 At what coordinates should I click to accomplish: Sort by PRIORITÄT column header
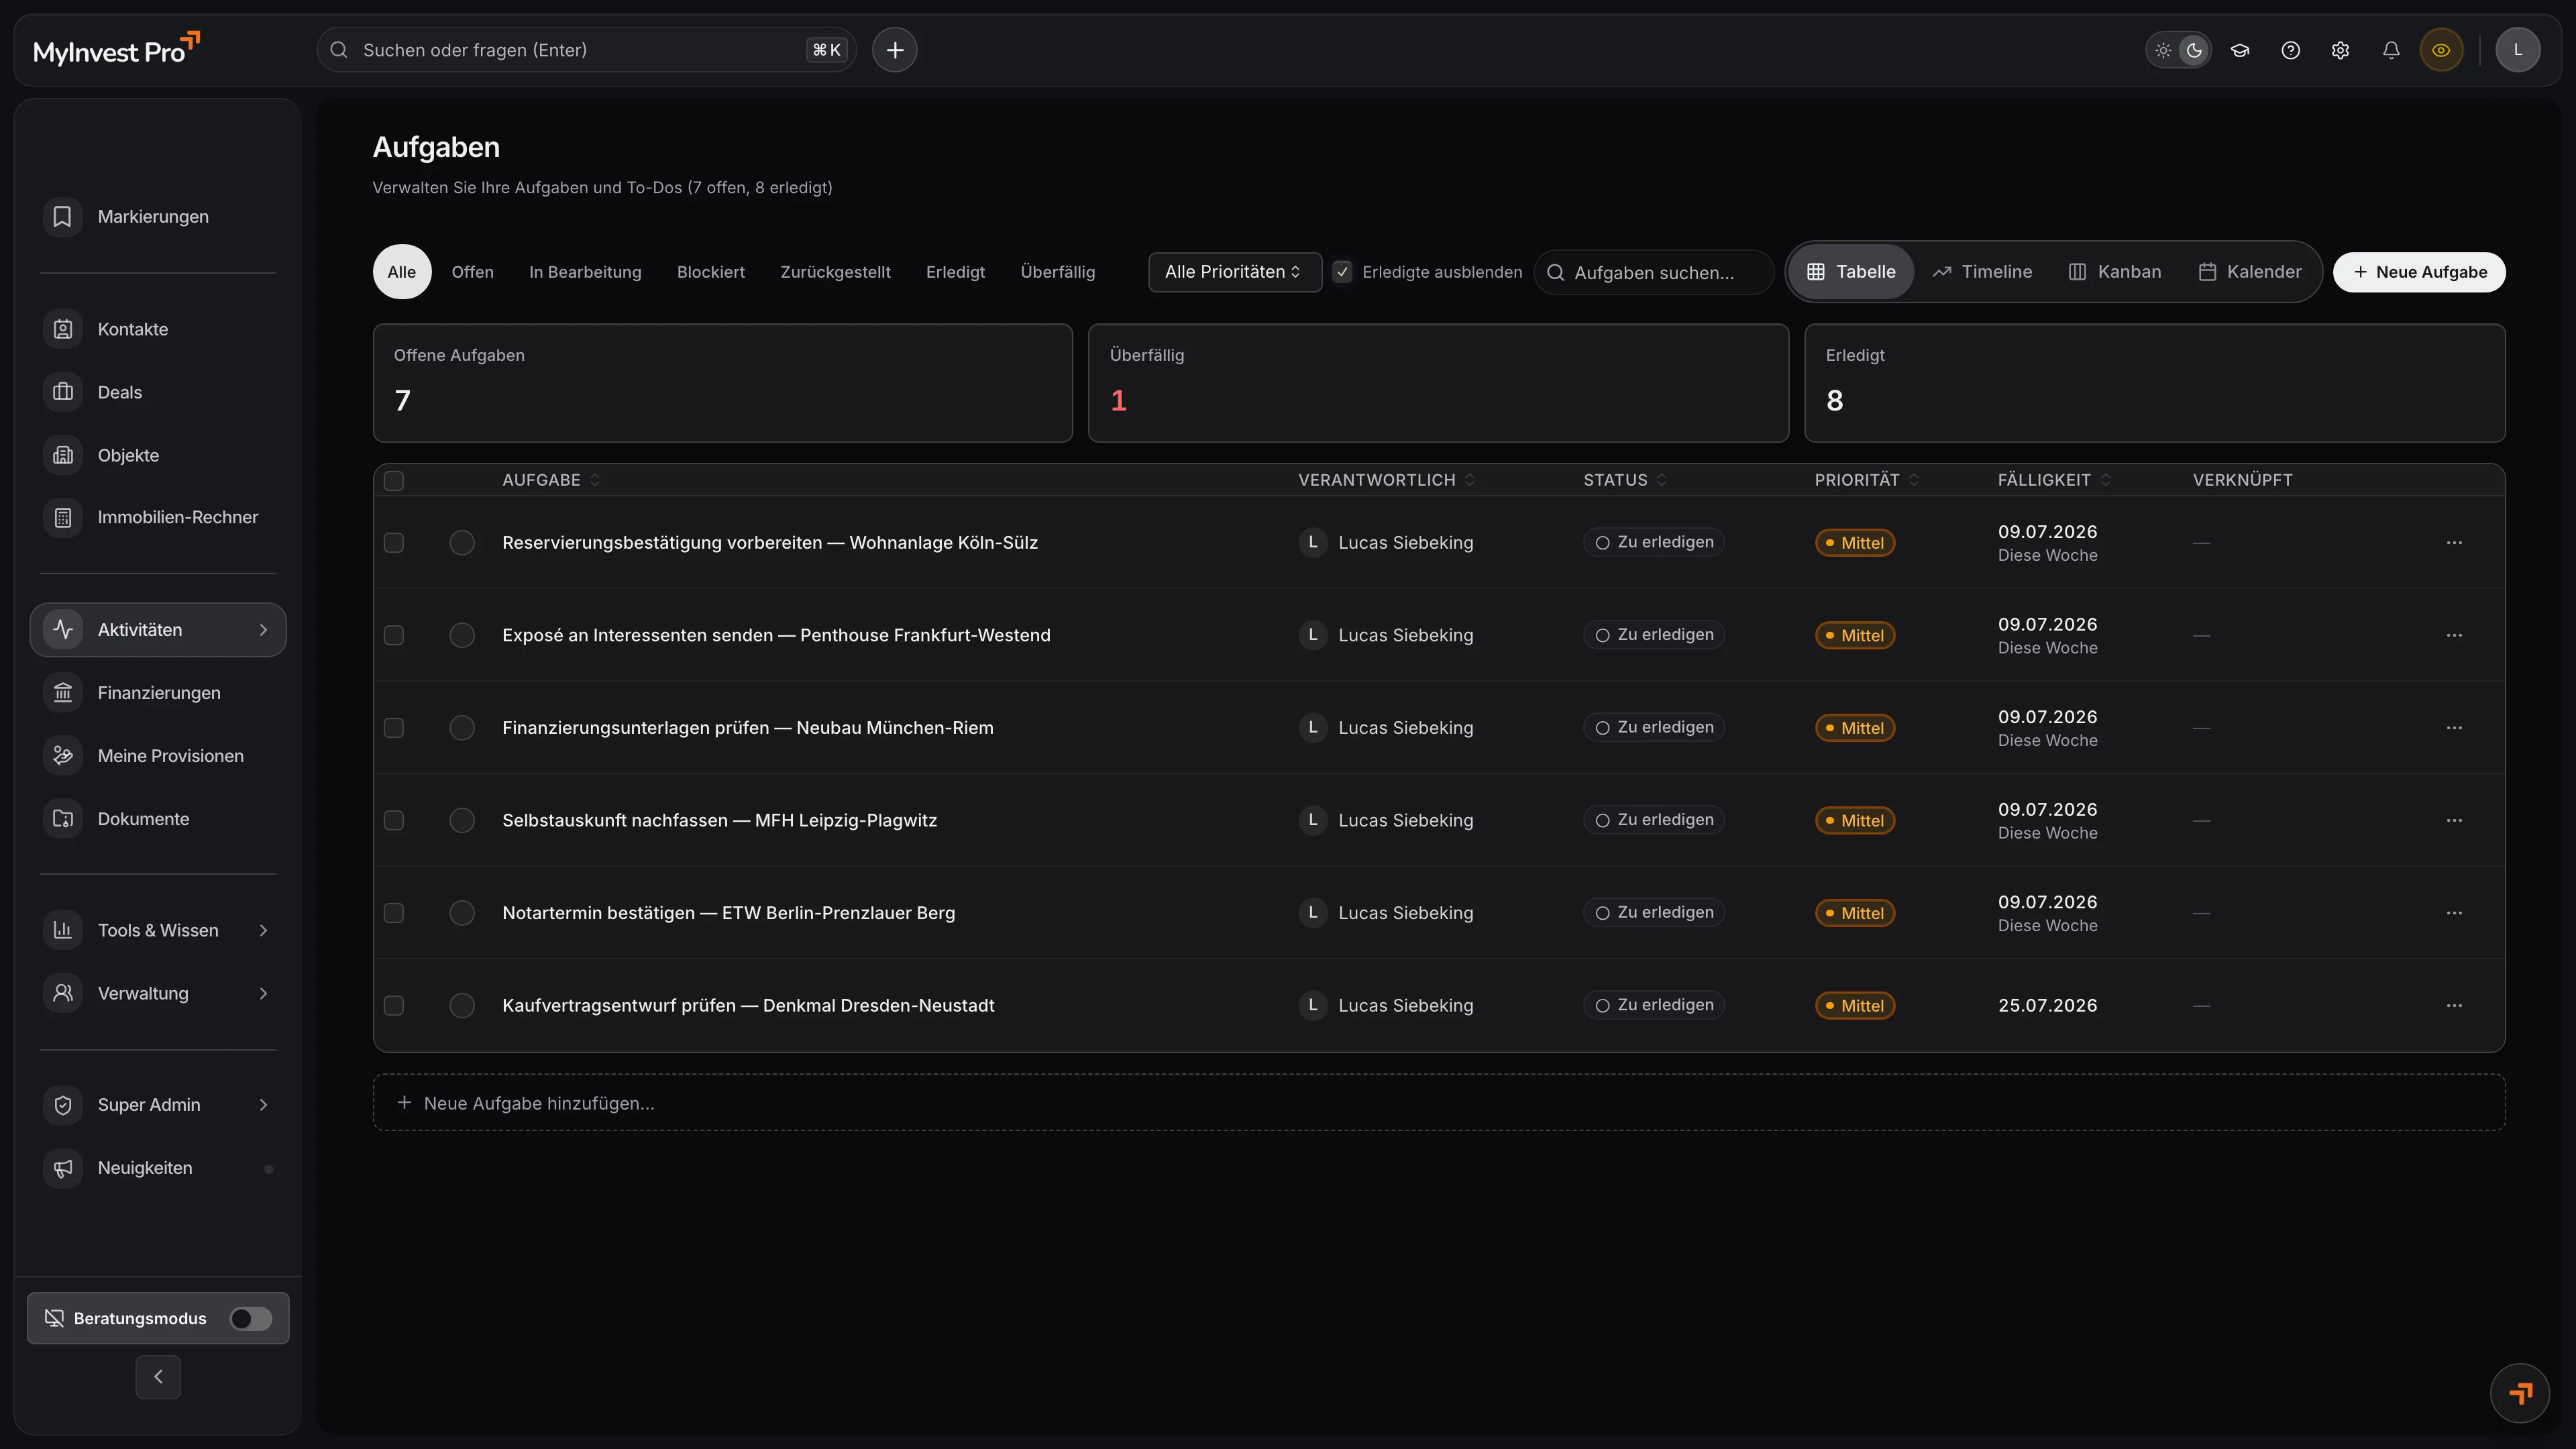1866,480
